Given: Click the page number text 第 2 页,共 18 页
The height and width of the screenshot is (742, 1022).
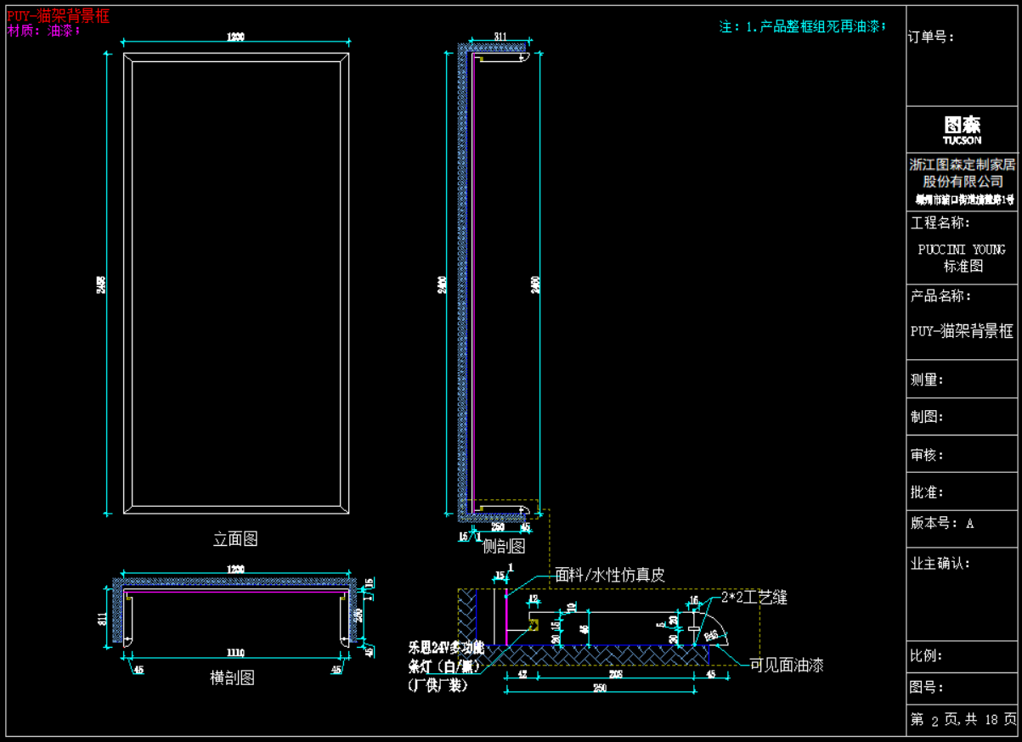Looking at the screenshot, I should click(963, 720).
